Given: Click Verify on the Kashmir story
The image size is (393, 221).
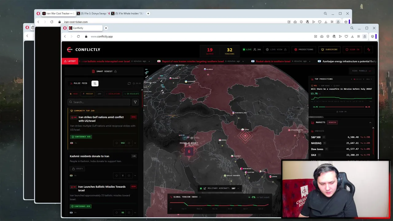Looking at the screenshot, I should 77,169.
